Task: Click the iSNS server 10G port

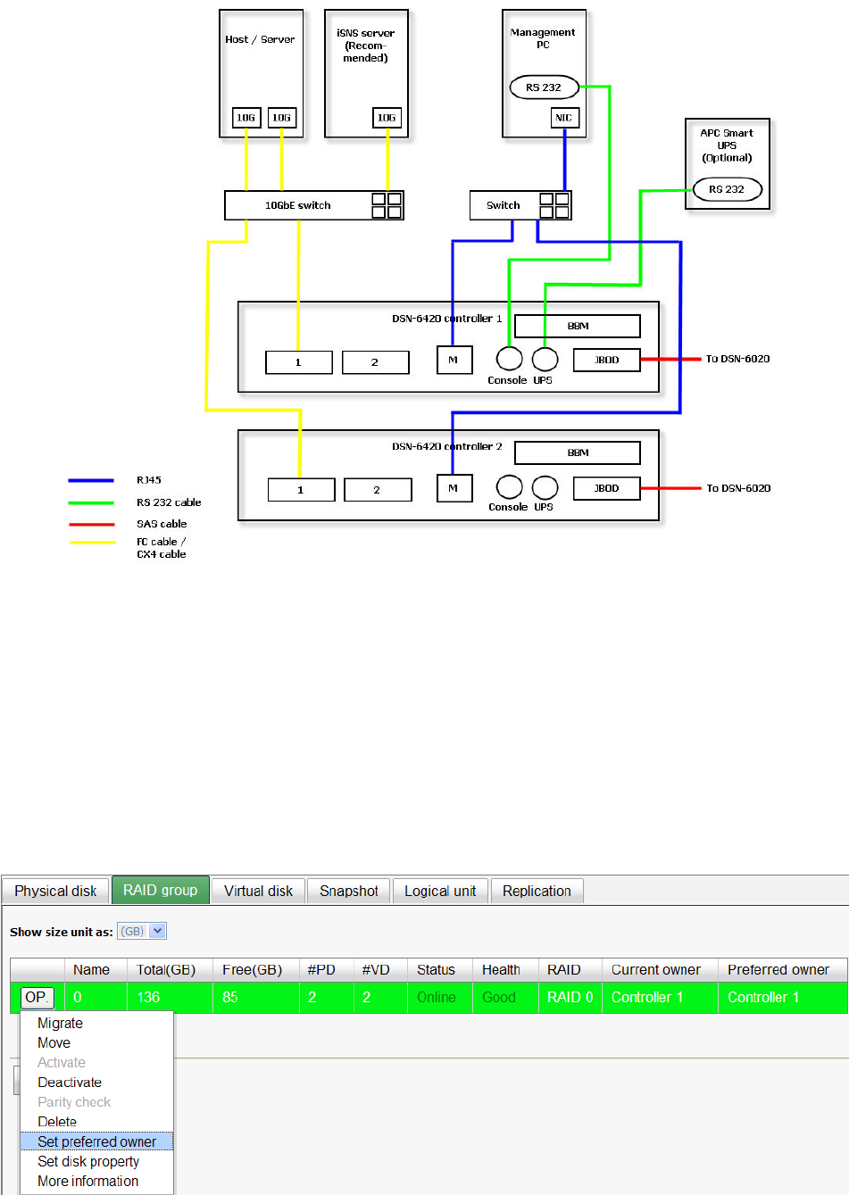Action: [387, 118]
